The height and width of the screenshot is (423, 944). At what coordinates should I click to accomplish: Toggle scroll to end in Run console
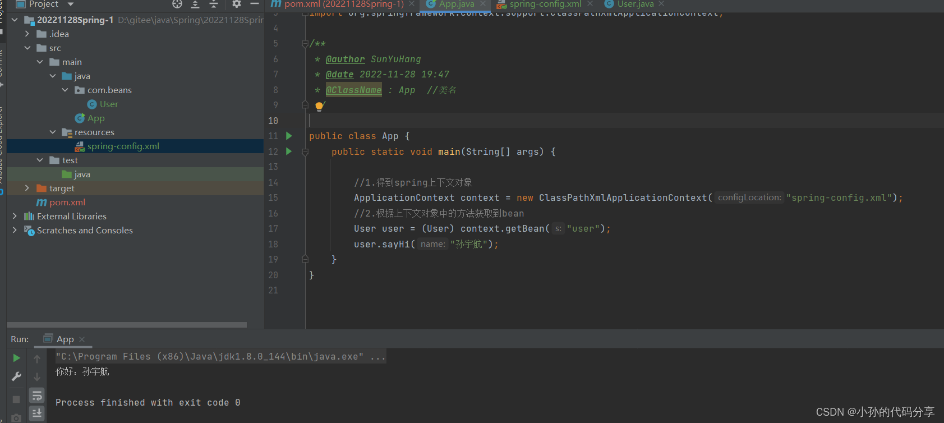37,413
